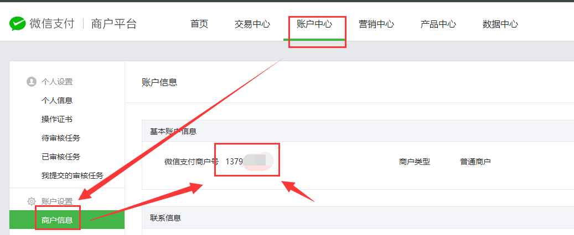Click the 商户平台 title text
Viewport: 574px width, 235px height.
click(114, 24)
